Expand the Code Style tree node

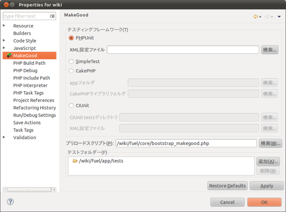(x=4, y=40)
